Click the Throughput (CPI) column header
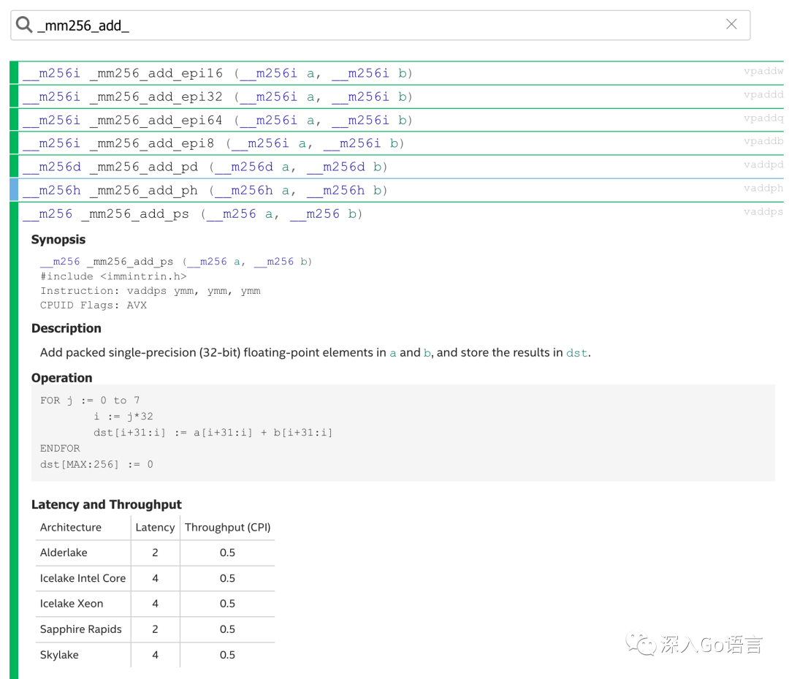 (227, 528)
